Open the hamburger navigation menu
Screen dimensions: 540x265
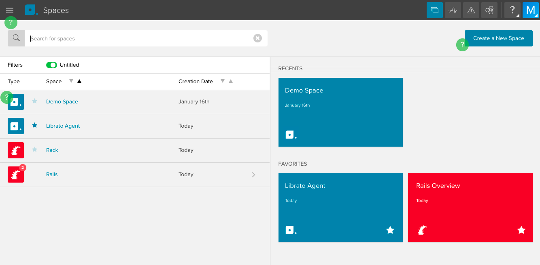click(10, 10)
